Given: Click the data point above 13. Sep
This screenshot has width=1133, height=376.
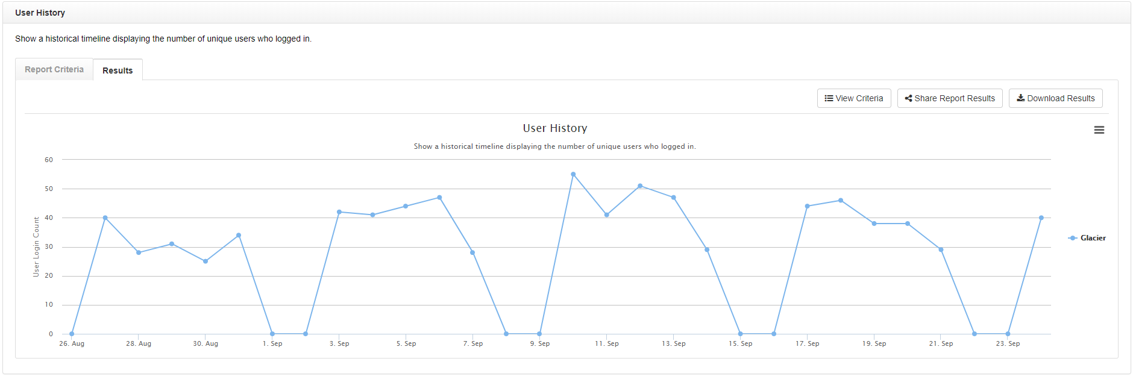Looking at the screenshot, I should (x=673, y=198).
